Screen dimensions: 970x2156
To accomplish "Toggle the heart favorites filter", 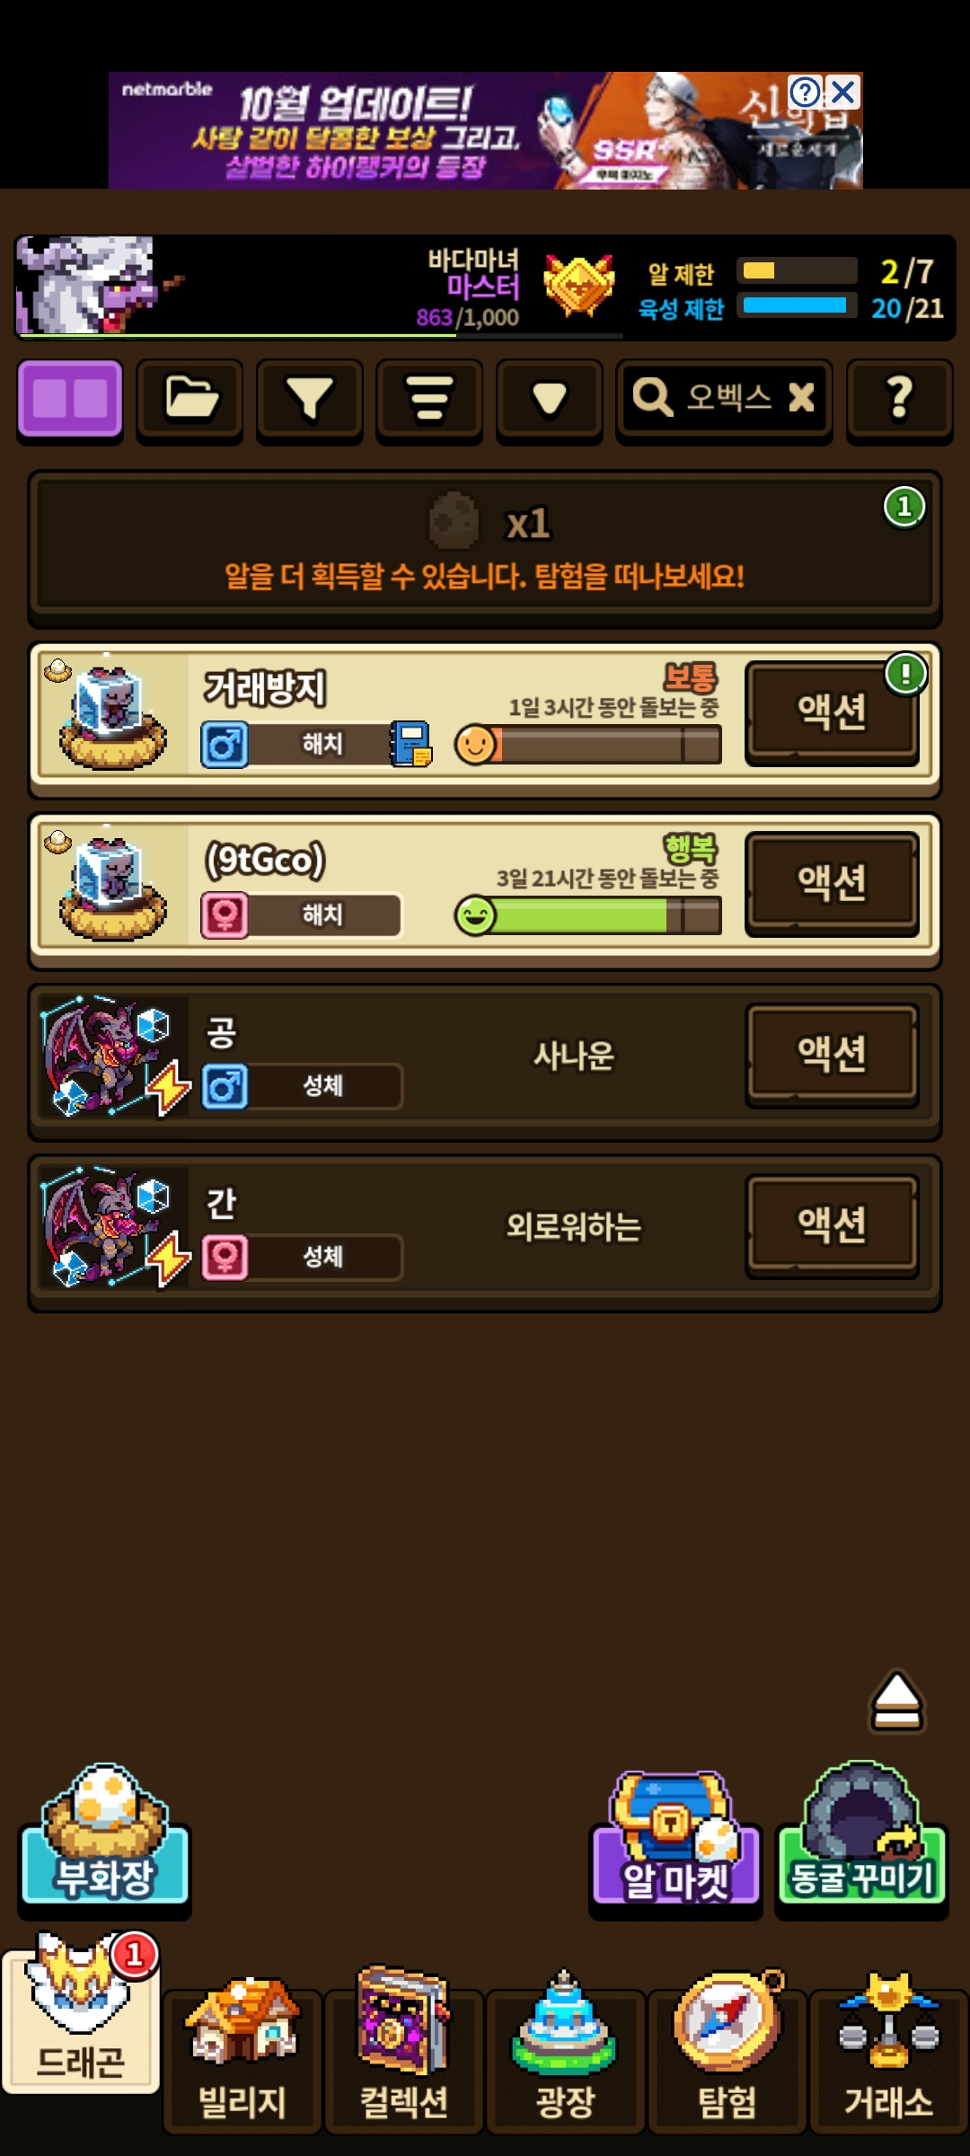I will point(550,400).
